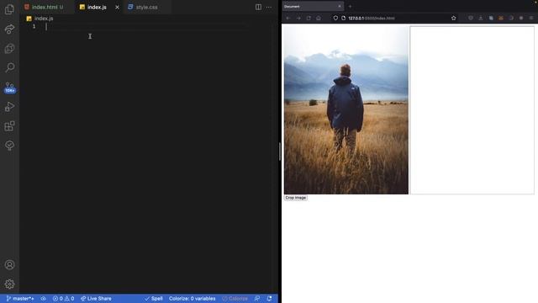Screen dimensions: 538x303
Task: Open notifications bell in status bar
Action: (x=269, y=299)
